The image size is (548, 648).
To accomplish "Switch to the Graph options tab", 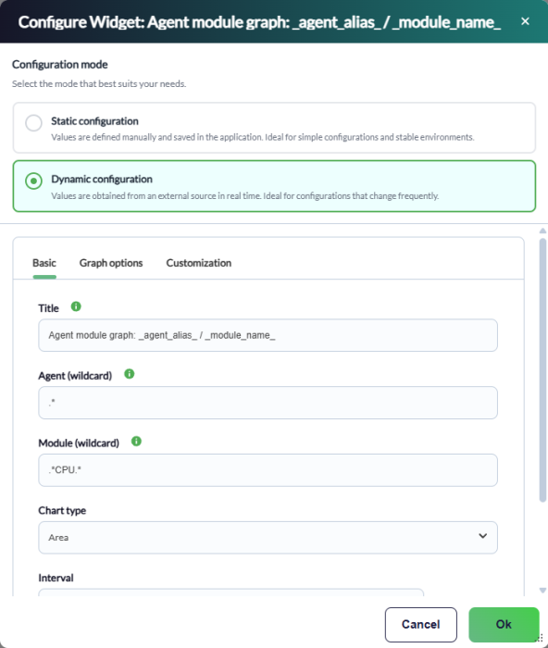I will (111, 263).
